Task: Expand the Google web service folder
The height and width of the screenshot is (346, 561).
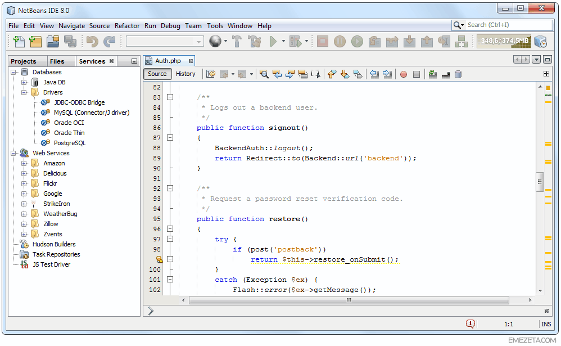Action: click(24, 194)
